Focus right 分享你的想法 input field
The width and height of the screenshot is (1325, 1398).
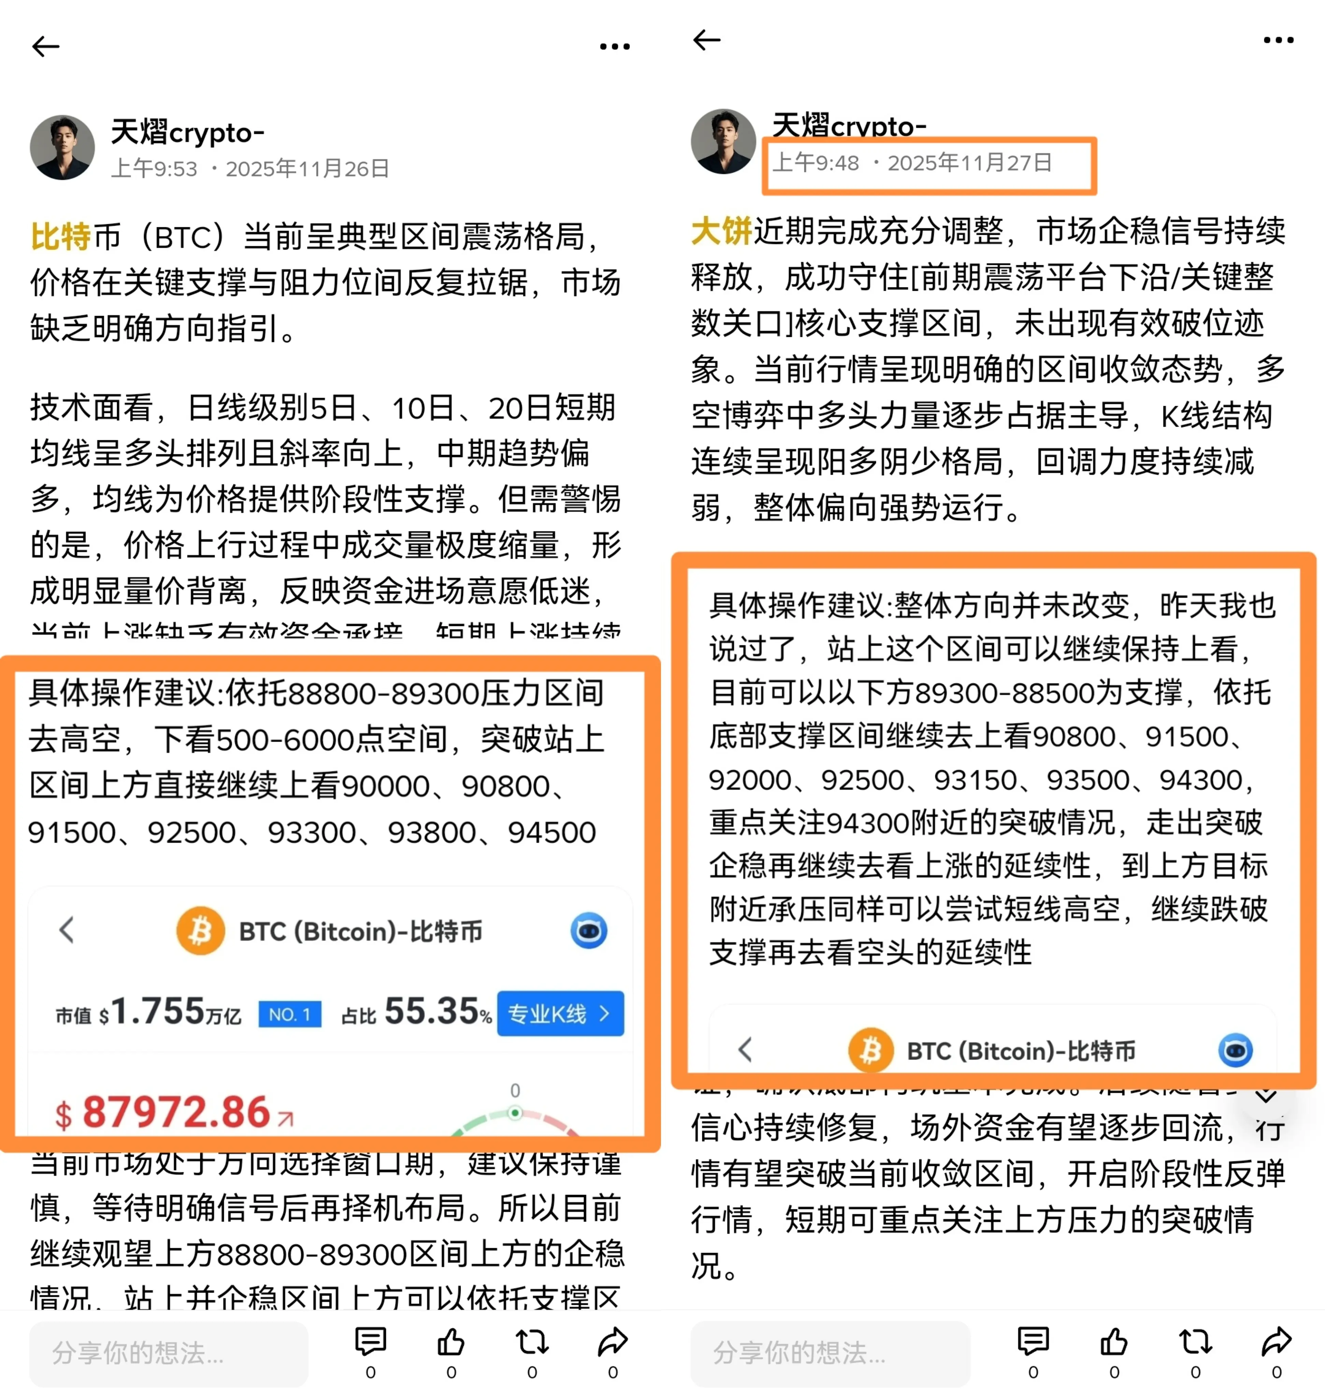(x=830, y=1354)
